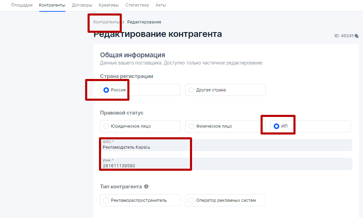Viewport: 363px width, 218px height.
Task: Go to the Договоры tab
Action: coord(82,5)
